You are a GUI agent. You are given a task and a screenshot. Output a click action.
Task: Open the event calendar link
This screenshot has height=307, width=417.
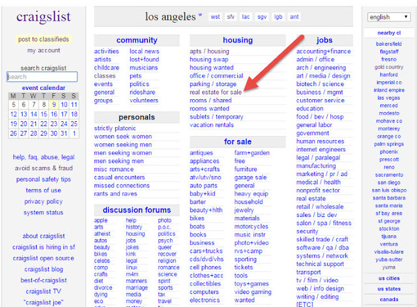click(44, 88)
